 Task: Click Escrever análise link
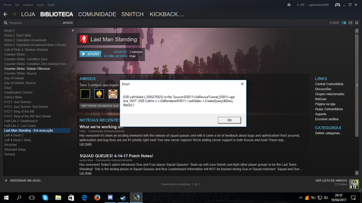pyautogui.click(x=327, y=119)
